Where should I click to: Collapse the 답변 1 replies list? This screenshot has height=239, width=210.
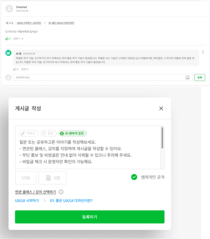pos(19,39)
